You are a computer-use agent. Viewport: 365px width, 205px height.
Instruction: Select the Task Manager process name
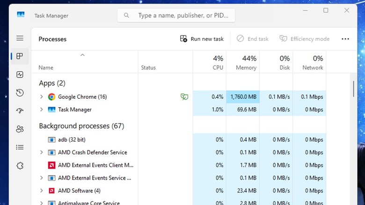(x=75, y=110)
